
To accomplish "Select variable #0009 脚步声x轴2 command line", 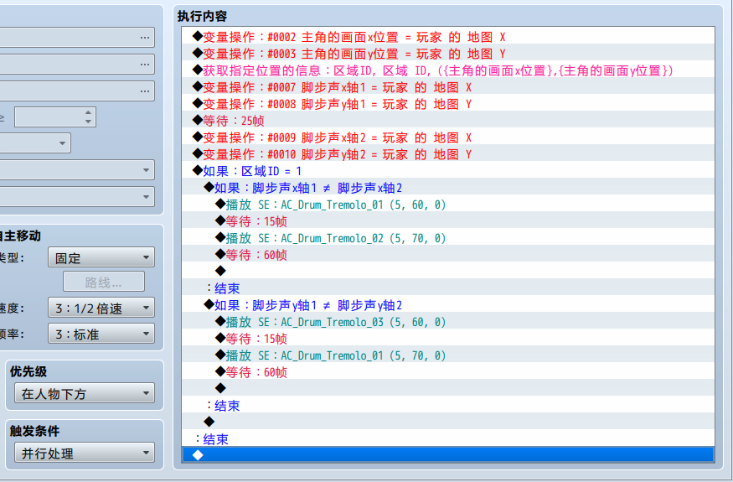I will pyautogui.click(x=448, y=137).
